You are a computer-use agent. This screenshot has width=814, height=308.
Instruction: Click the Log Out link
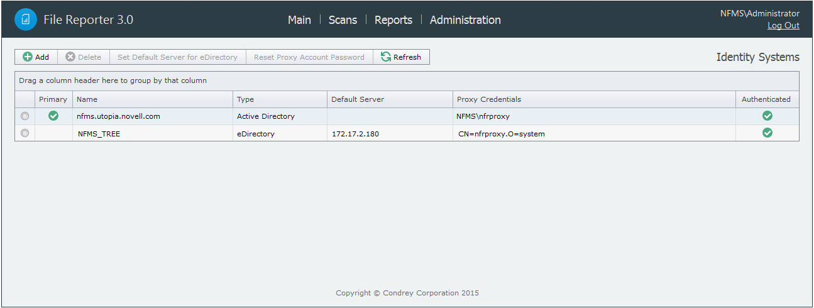(783, 26)
